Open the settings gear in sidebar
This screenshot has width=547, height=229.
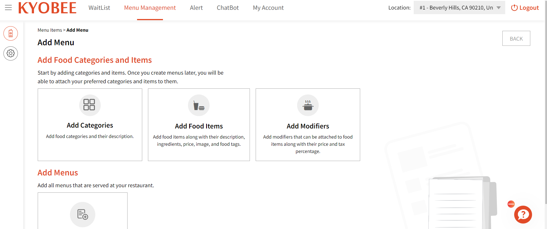pos(11,53)
